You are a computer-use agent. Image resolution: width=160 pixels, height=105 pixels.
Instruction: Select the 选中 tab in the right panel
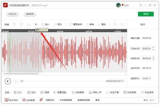[x=143, y=25]
